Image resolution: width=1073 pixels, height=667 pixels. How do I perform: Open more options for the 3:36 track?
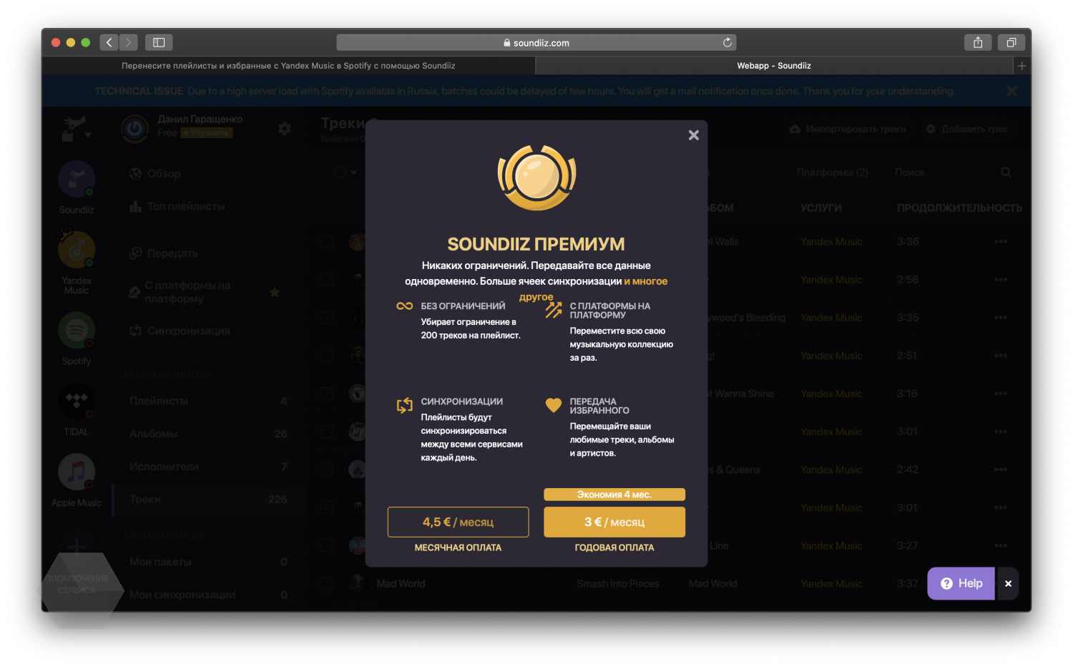pos(1000,241)
